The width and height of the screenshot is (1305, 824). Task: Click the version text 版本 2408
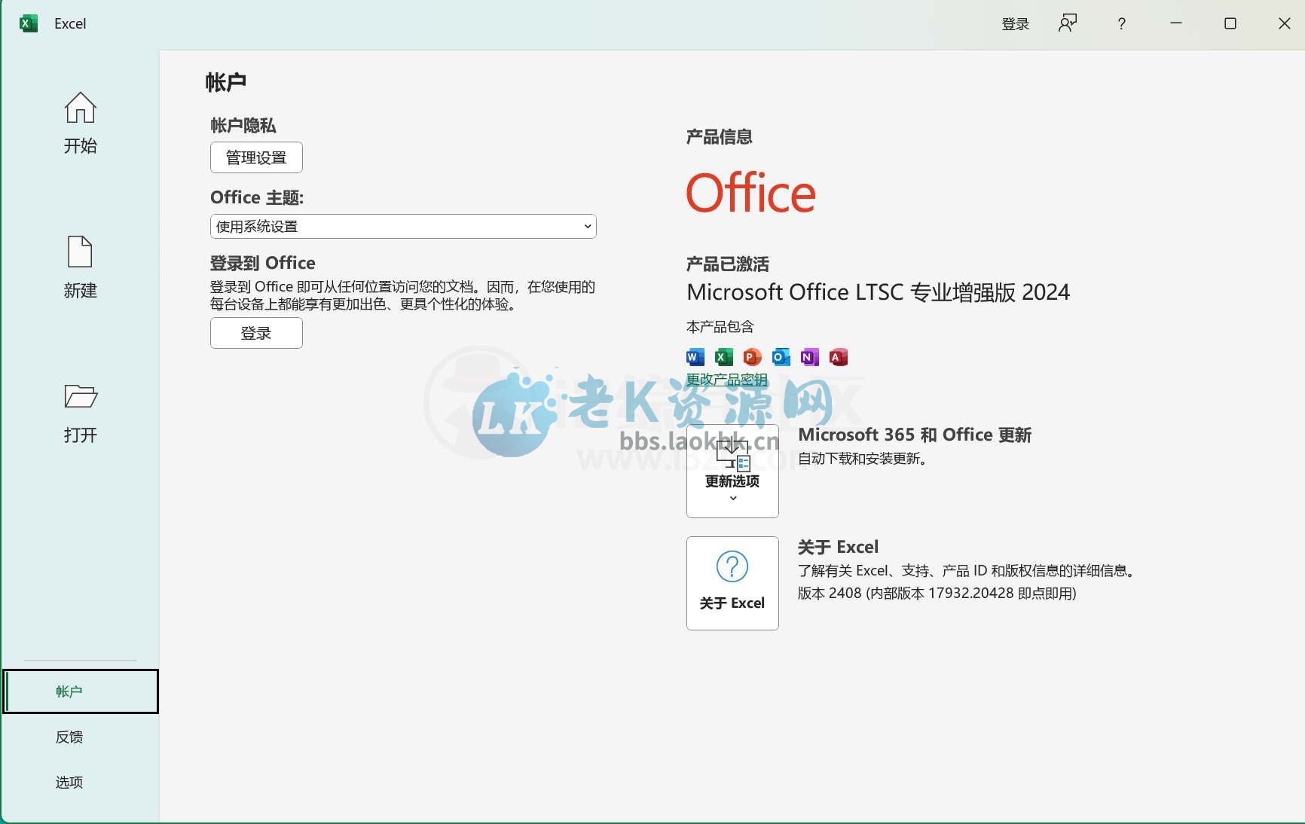click(937, 594)
